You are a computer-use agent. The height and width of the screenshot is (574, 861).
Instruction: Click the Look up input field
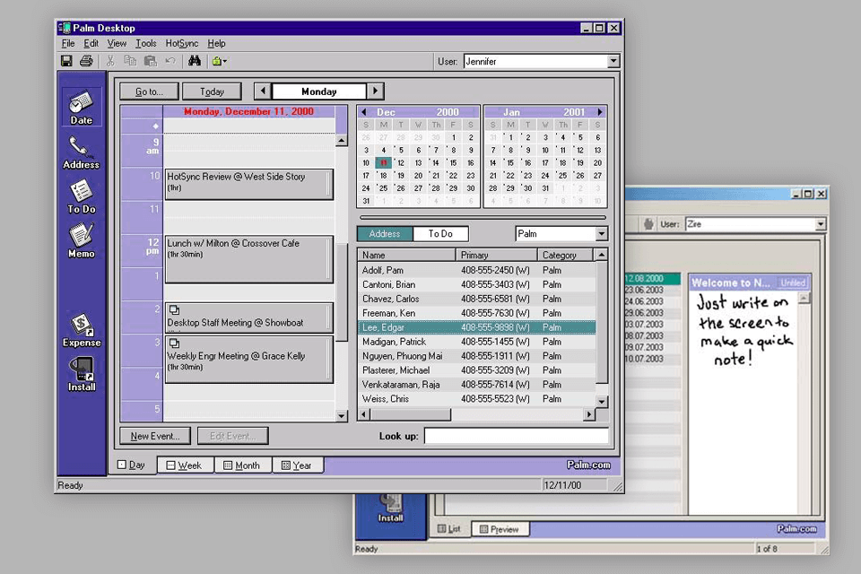517,436
